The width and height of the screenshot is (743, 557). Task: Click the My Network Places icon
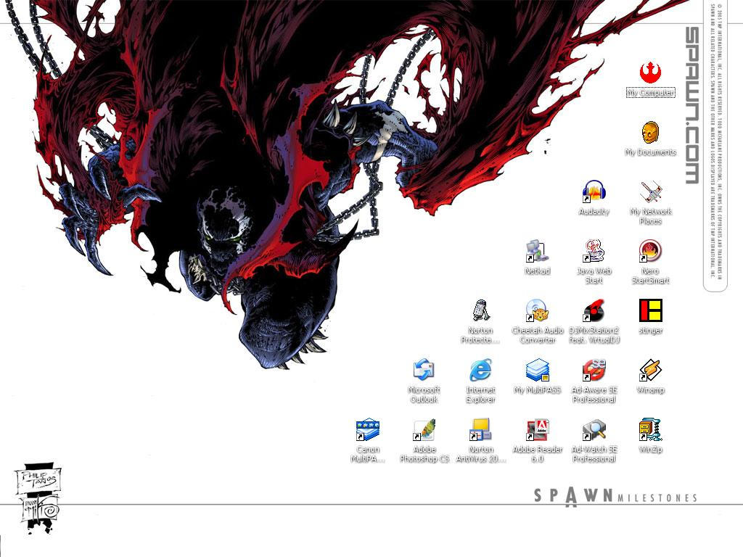coord(650,191)
